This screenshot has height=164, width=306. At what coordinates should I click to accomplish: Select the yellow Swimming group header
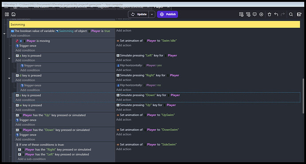155,24
